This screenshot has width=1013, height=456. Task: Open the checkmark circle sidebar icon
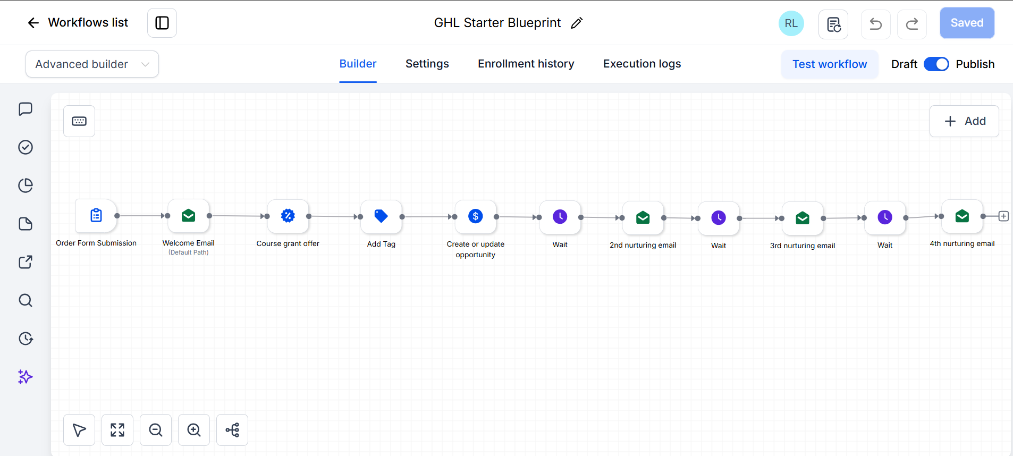pyautogui.click(x=26, y=147)
